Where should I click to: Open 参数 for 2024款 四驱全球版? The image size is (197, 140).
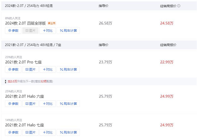(x=13, y=30)
